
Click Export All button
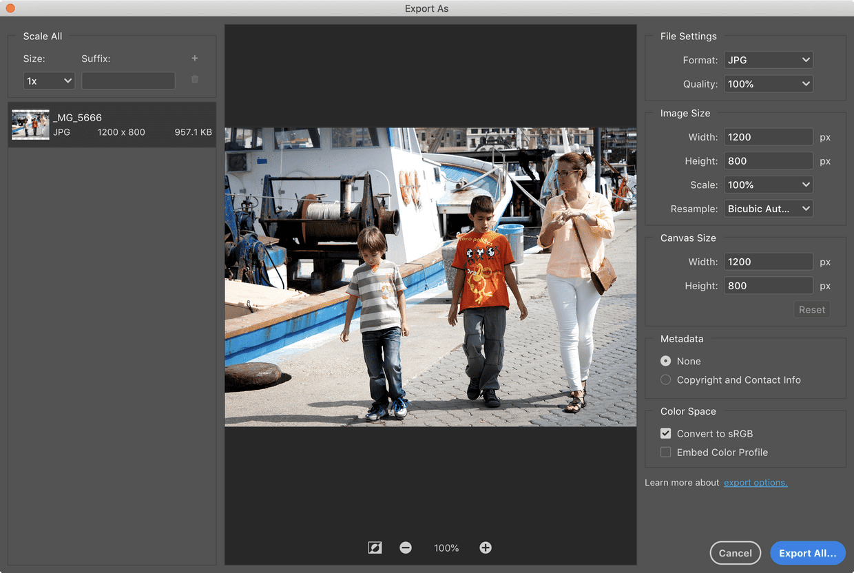(808, 553)
